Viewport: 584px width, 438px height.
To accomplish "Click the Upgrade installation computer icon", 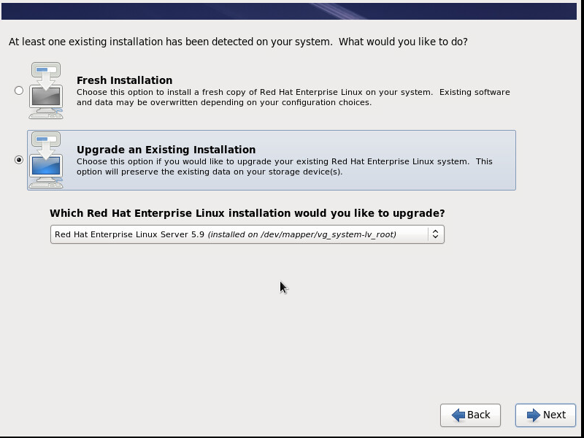I will (47, 161).
